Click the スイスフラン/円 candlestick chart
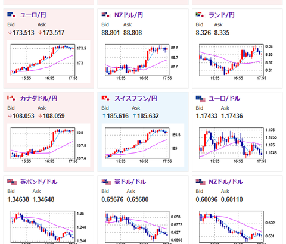This screenshot has height=244, width=286. (x=143, y=145)
